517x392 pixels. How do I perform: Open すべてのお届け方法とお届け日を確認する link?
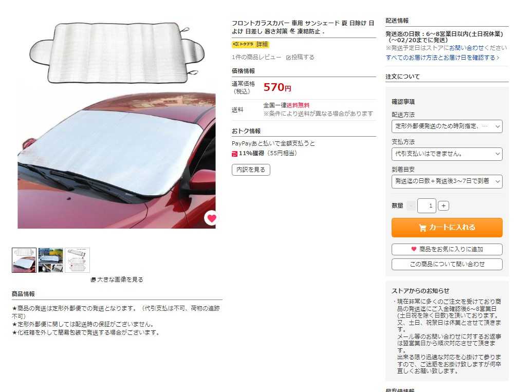pyautogui.click(x=442, y=58)
